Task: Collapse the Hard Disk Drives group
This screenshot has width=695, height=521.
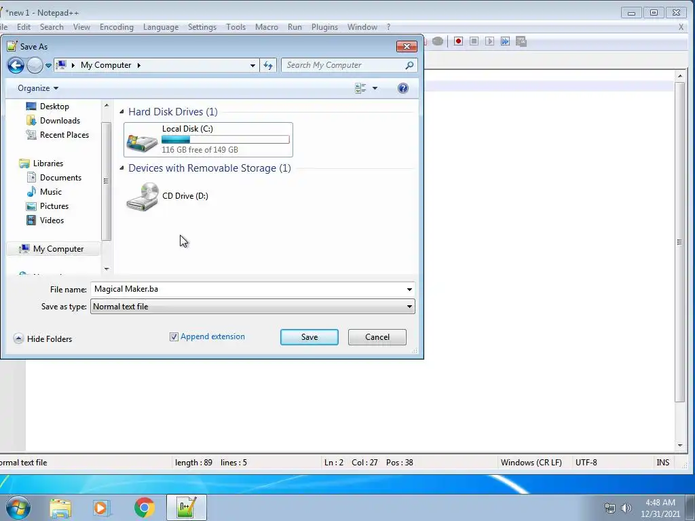Action: pyautogui.click(x=121, y=112)
